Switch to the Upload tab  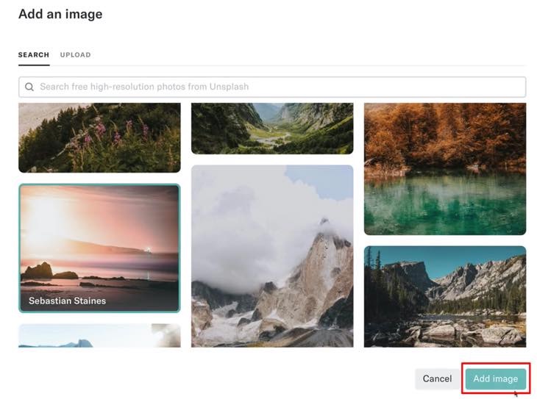point(75,55)
